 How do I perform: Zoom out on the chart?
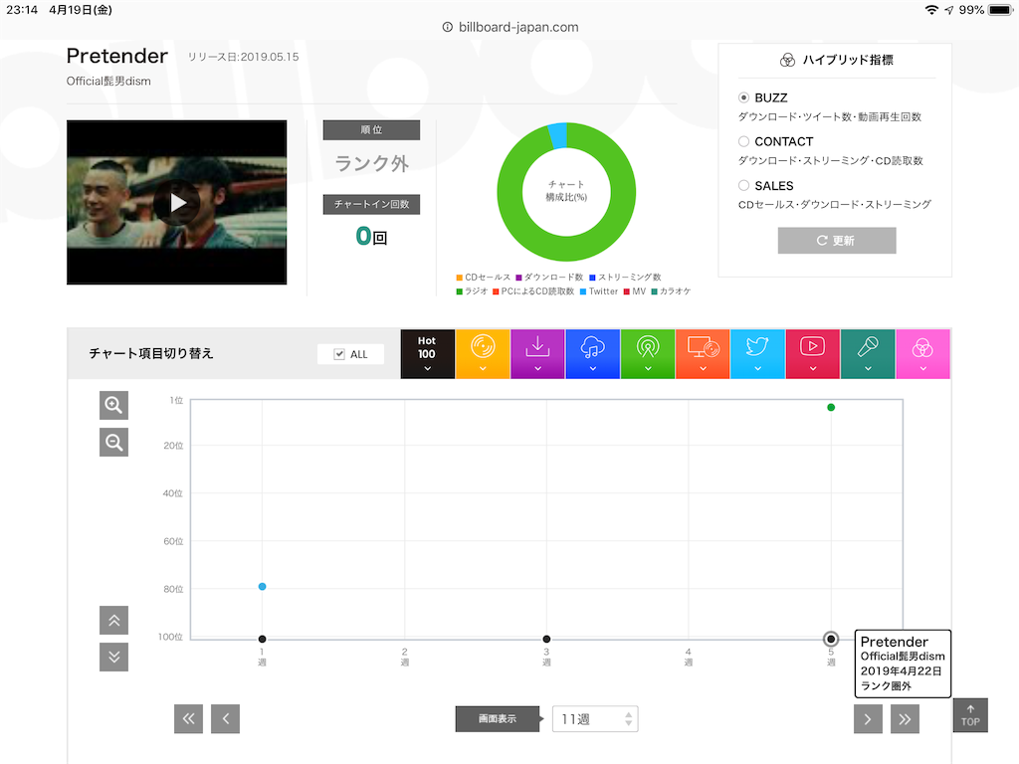[x=113, y=443]
